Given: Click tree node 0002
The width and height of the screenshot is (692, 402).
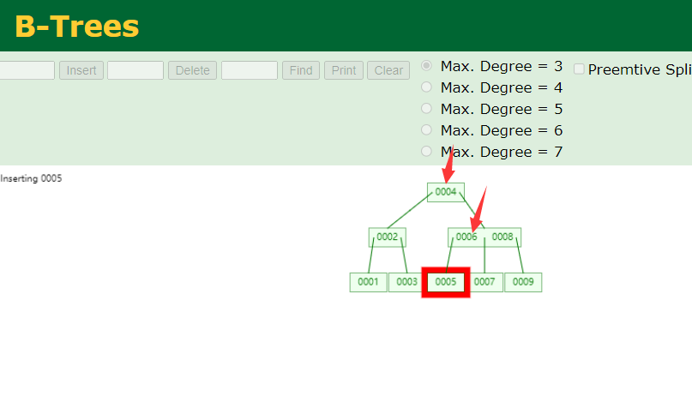Looking at the screenshot, I should tap(387, 237).
